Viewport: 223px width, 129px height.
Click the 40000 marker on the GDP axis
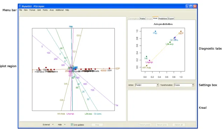(x=103, y=70)
